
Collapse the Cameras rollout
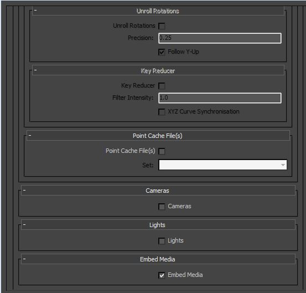pyautogui.click(x=24, y=190)
